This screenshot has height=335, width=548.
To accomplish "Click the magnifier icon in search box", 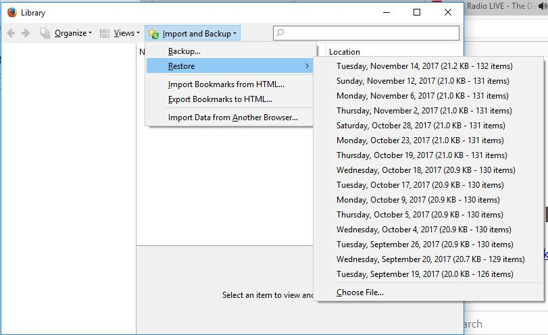I will coord(280,33).
